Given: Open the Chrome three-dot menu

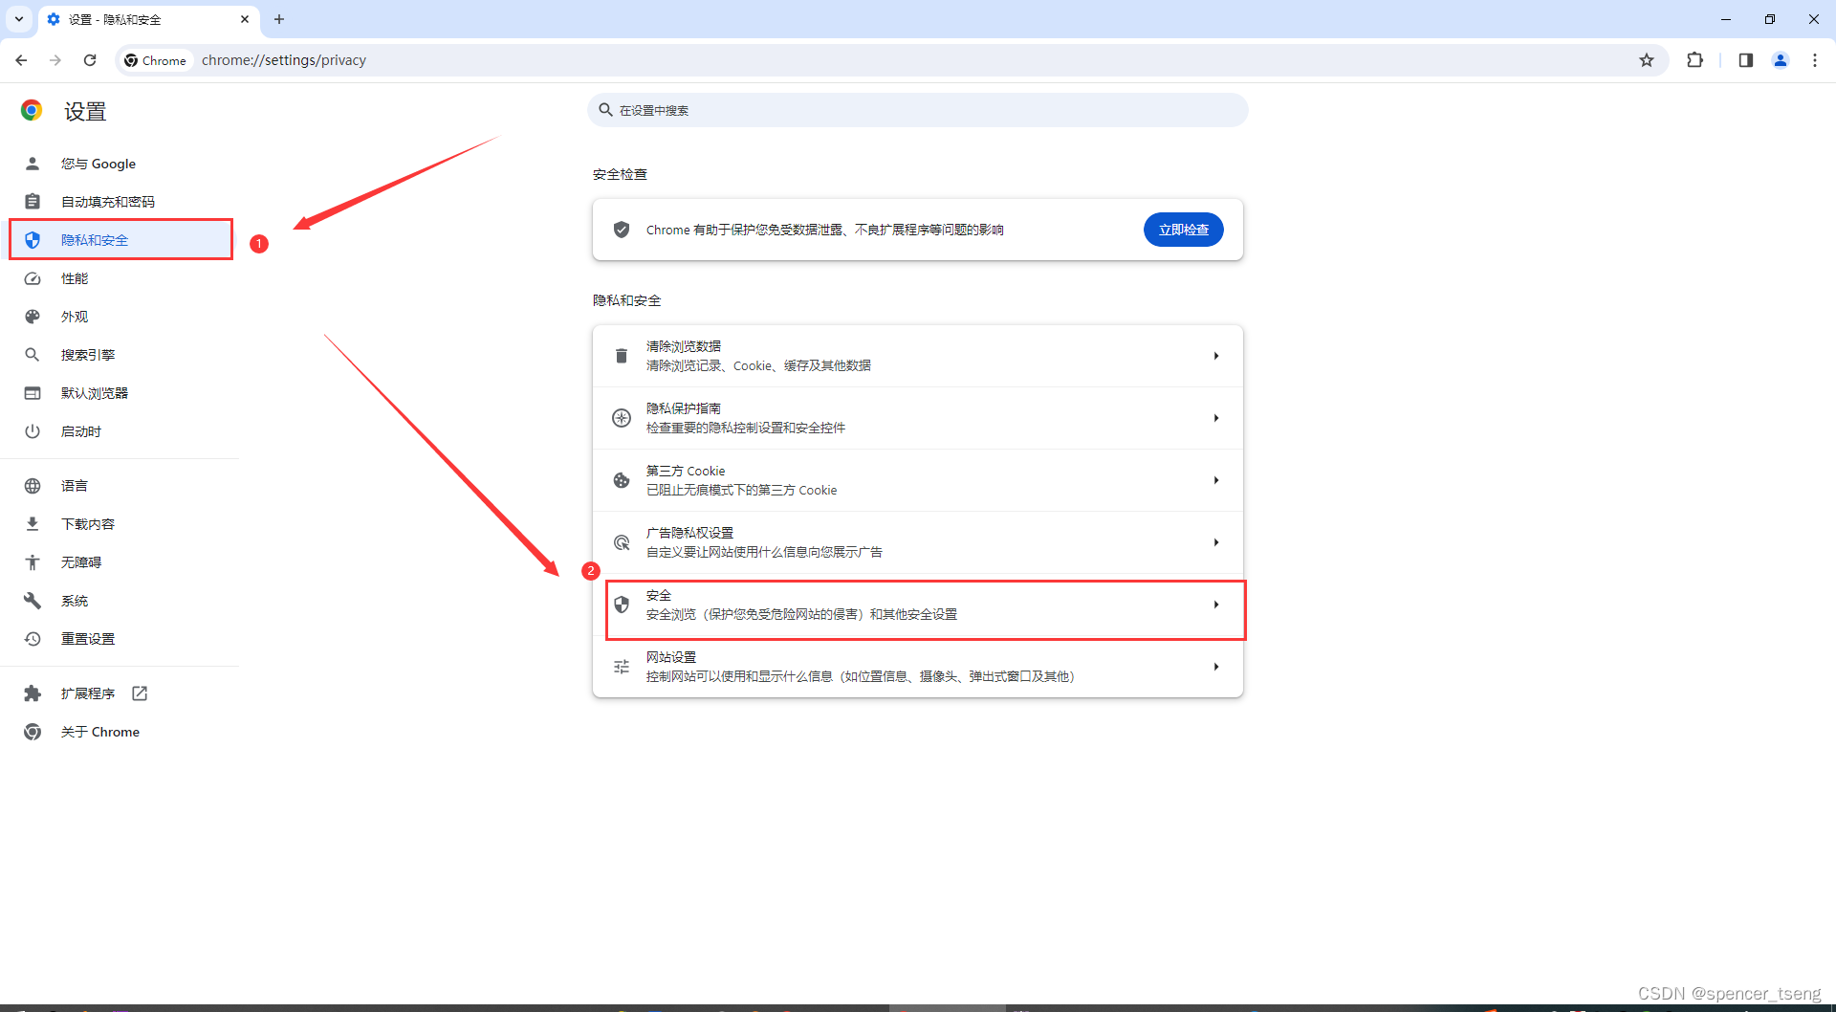Looking at the screenshot, I should point(1815,59).
